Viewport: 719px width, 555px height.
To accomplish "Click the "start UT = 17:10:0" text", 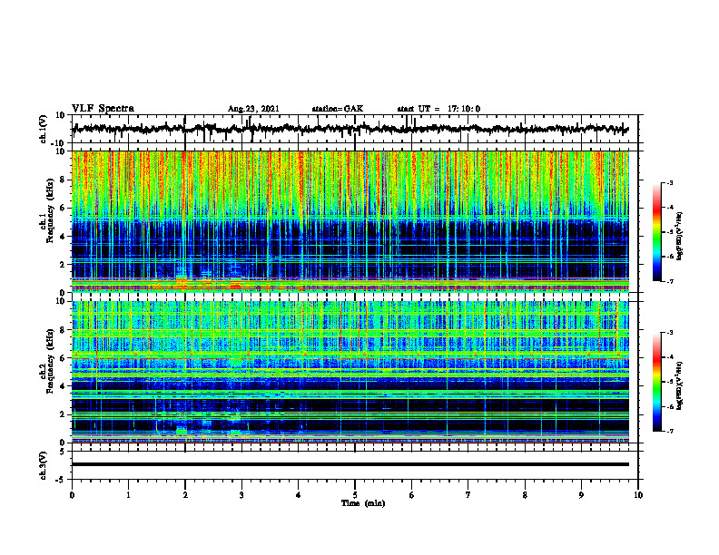I will pyautogui.click(x=438, y=109).
